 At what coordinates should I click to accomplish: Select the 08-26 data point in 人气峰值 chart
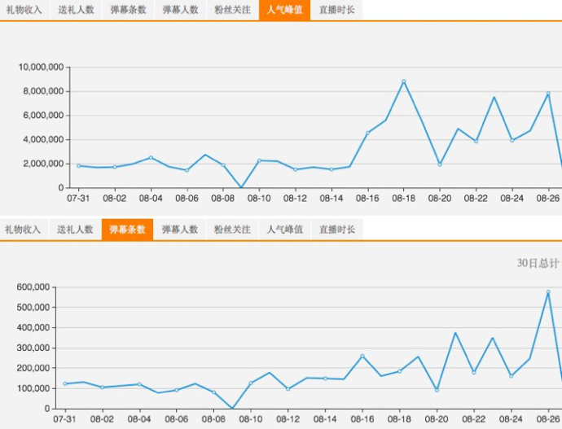[x=548, y=94]
